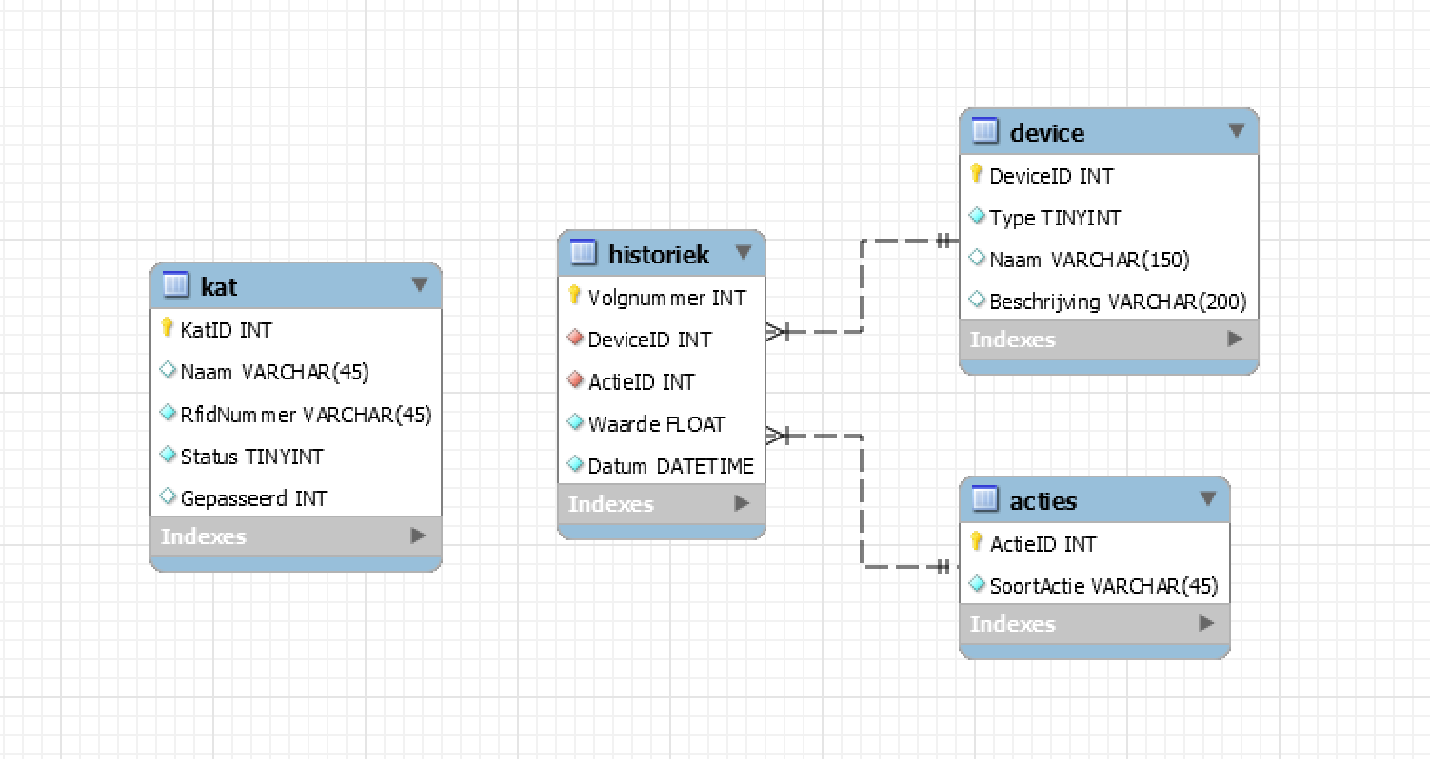The image size is (1430, 759).
Task: Click the ActieID key icon in acties table
Action: (977, 542)
